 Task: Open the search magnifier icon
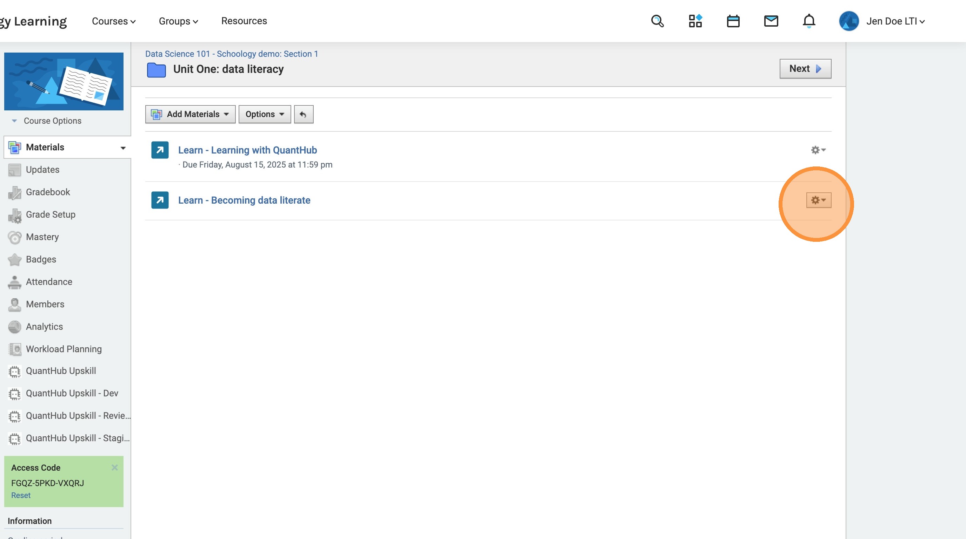[x=657, y=21]
